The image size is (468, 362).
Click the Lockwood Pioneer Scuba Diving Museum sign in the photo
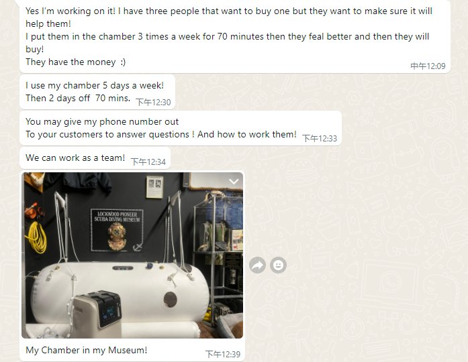click(117, 231)
